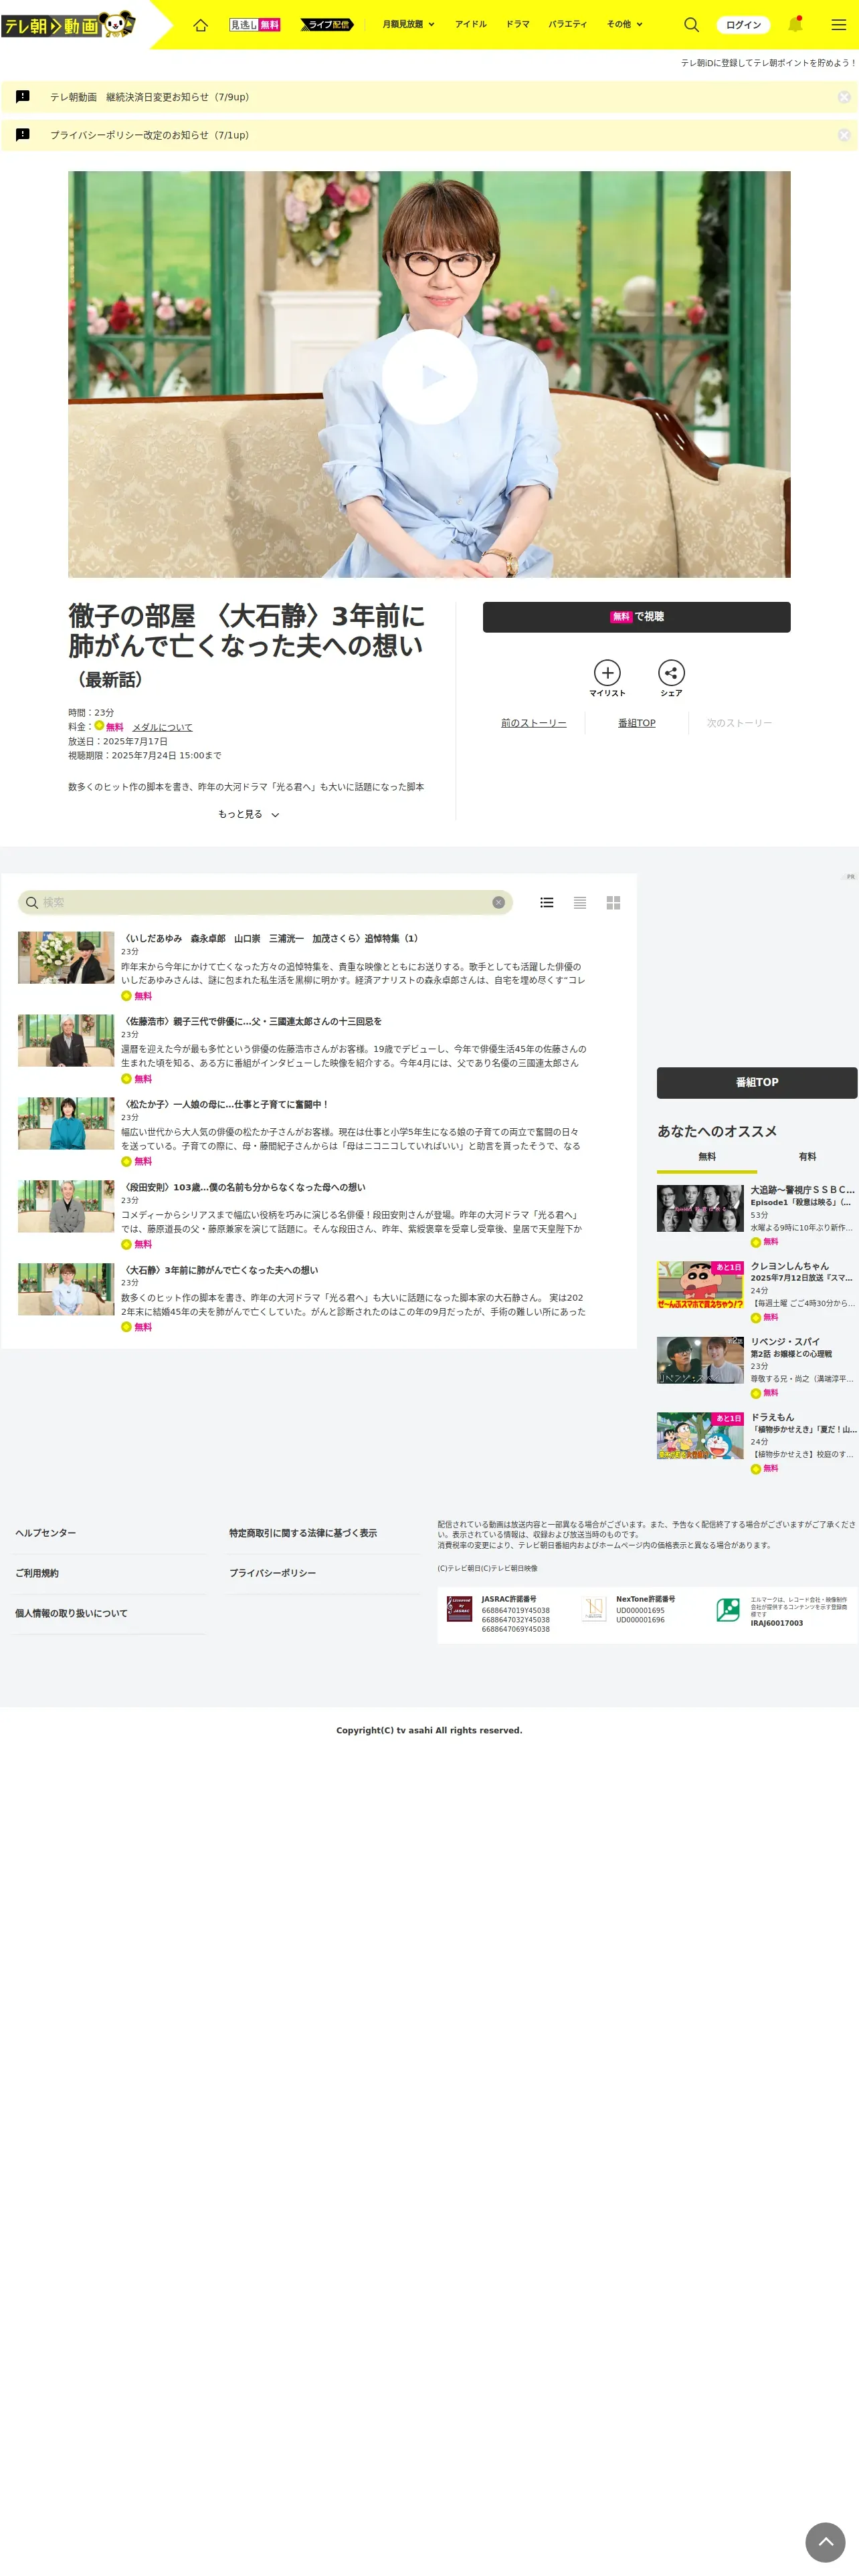Click the scroll-to-top arrow button
This screenshot has width=859, height=2576.
825,2541
